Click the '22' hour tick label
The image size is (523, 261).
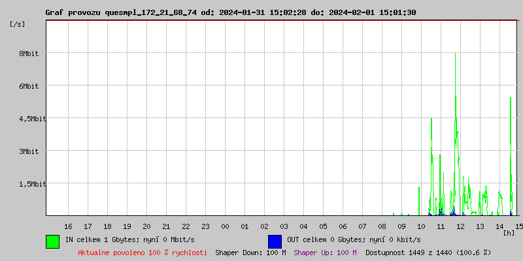click(x=186, y=226)
